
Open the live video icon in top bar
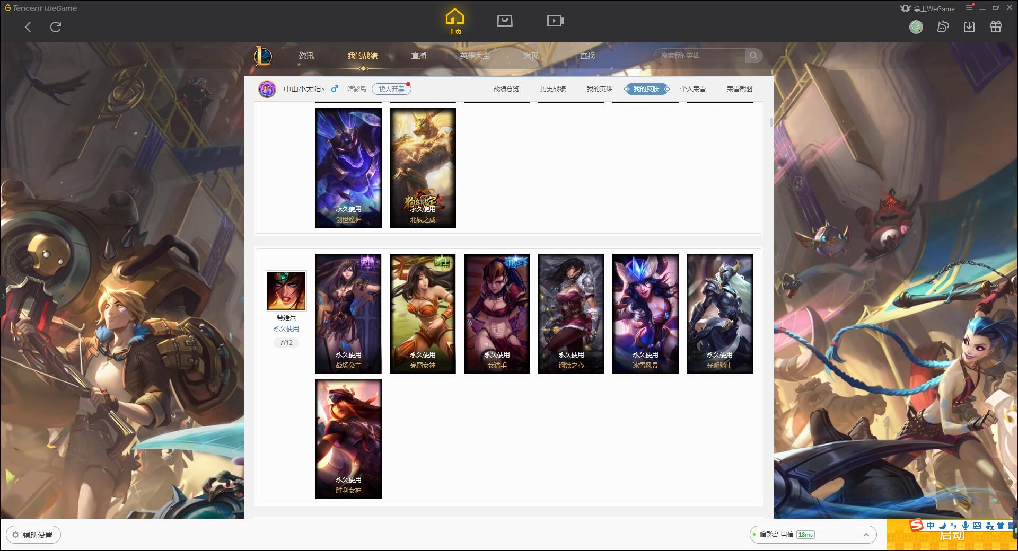[555, 21]
